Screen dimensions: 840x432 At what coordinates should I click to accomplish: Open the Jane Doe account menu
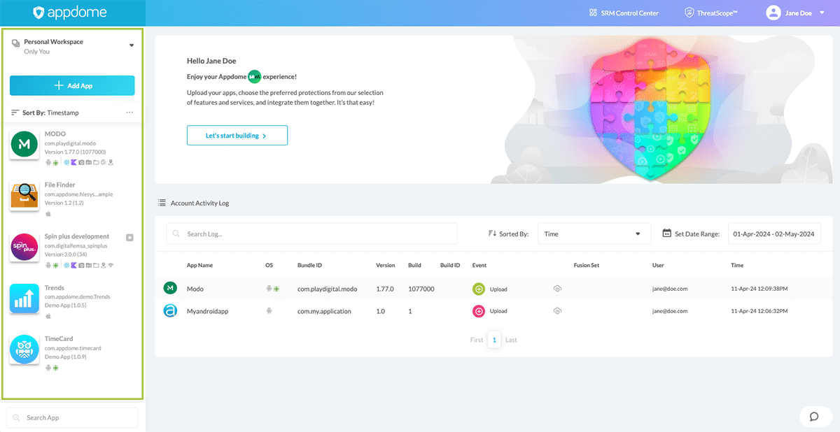tap(798, 13)
